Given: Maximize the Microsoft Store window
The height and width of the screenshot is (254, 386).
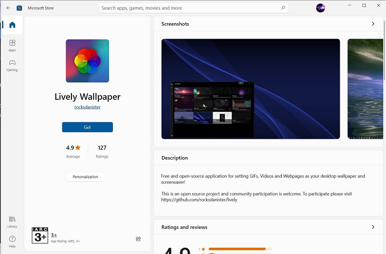Looking at the screenshot, I should pyautogui.click(x=364, y=5).
